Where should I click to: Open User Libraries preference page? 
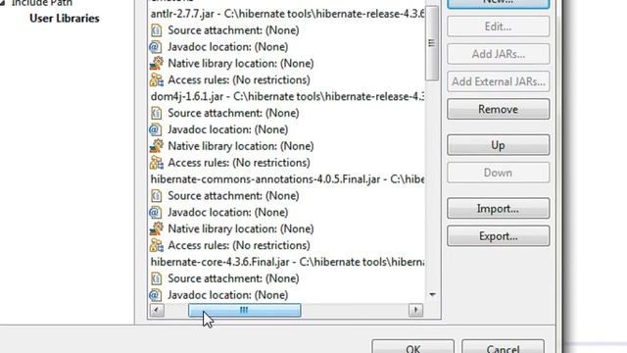65,19
